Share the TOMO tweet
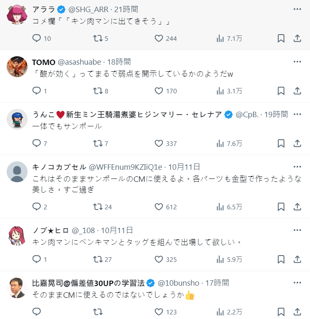Viewport: 310px width, 319px height. pyautogui.click(x=297, y=91)
